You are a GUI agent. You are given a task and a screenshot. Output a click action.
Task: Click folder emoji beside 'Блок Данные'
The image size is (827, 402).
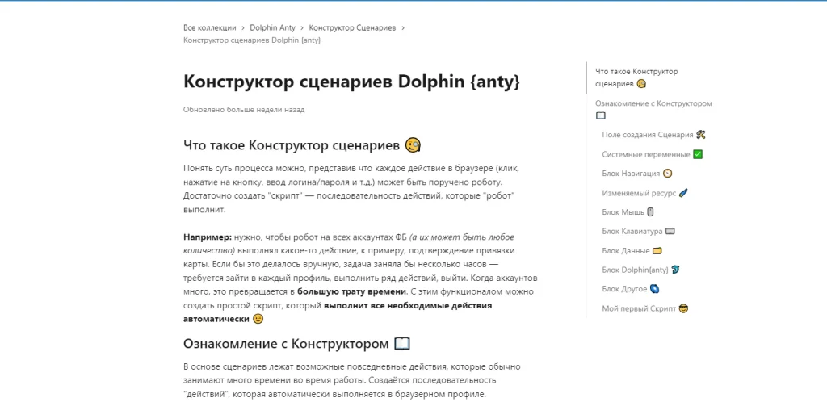tap(657, 251)
